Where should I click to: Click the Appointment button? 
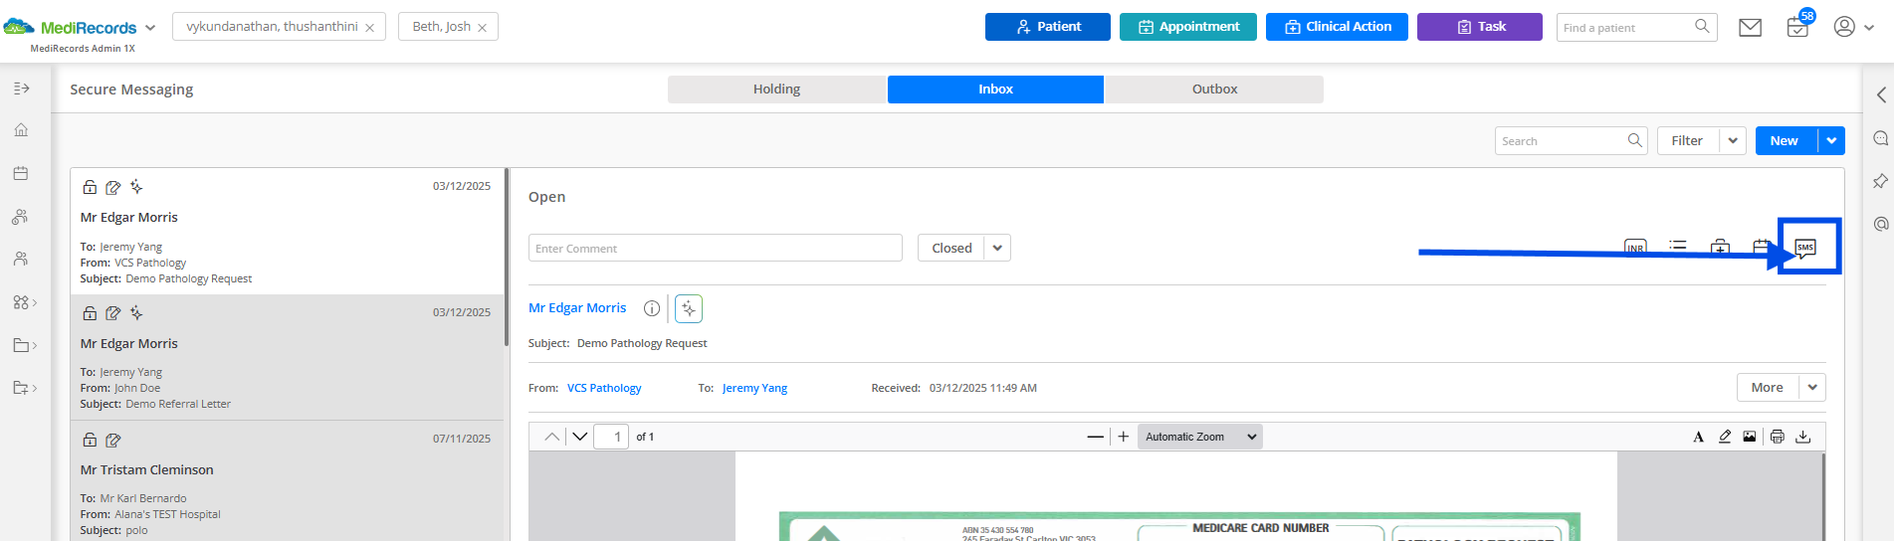click(1188, 27)
